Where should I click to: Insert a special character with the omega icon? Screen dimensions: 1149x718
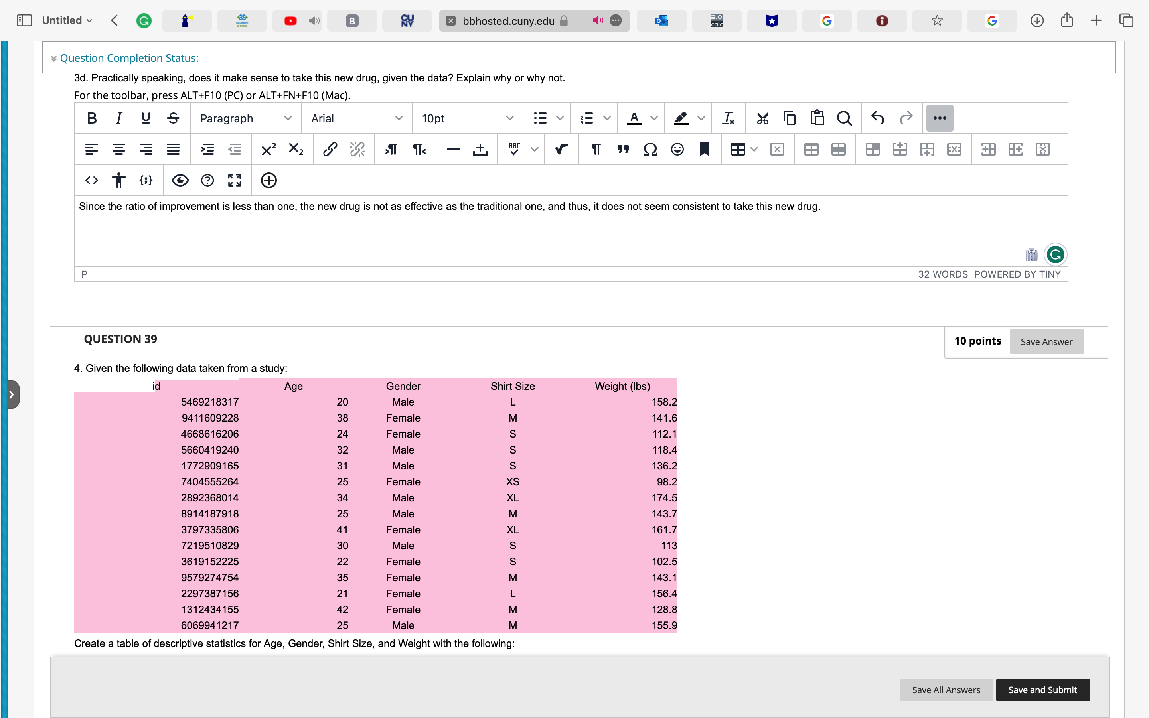(650, 149)
